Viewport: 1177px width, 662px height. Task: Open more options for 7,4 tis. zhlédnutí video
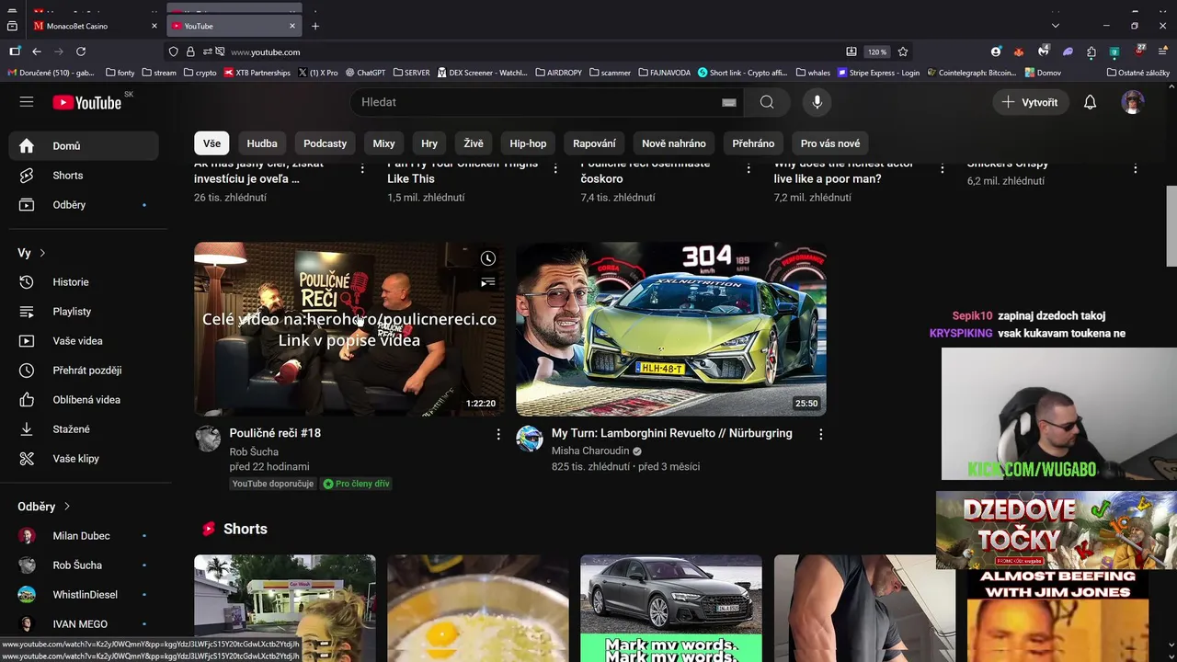coord(748,168)
